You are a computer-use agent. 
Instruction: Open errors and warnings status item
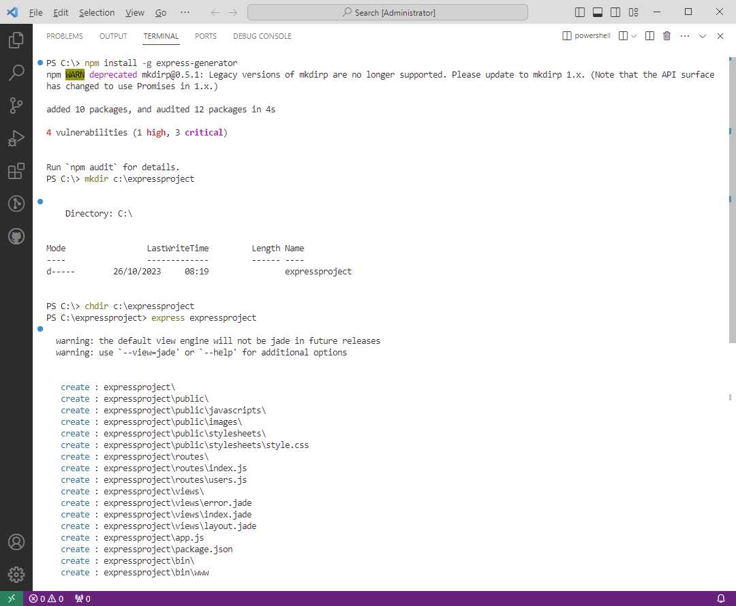coord(46,599)
